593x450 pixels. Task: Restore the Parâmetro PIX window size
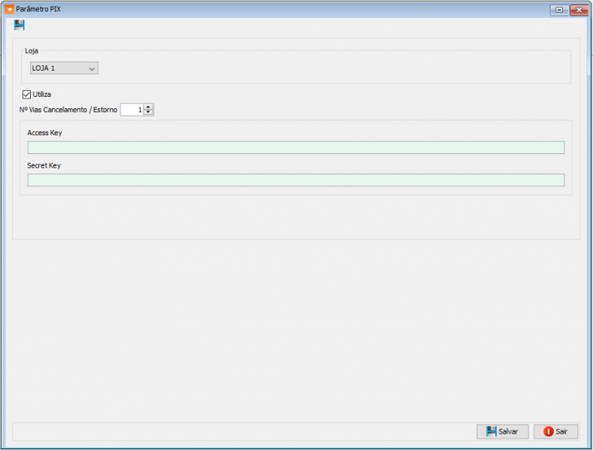pyautogui.click(x=559, y=10)
